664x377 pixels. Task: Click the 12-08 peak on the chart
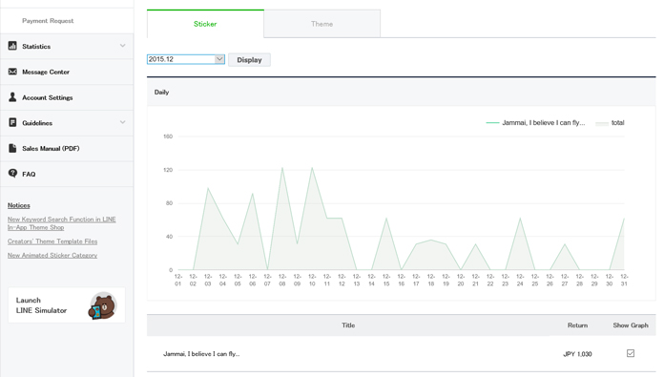point(282,168)
